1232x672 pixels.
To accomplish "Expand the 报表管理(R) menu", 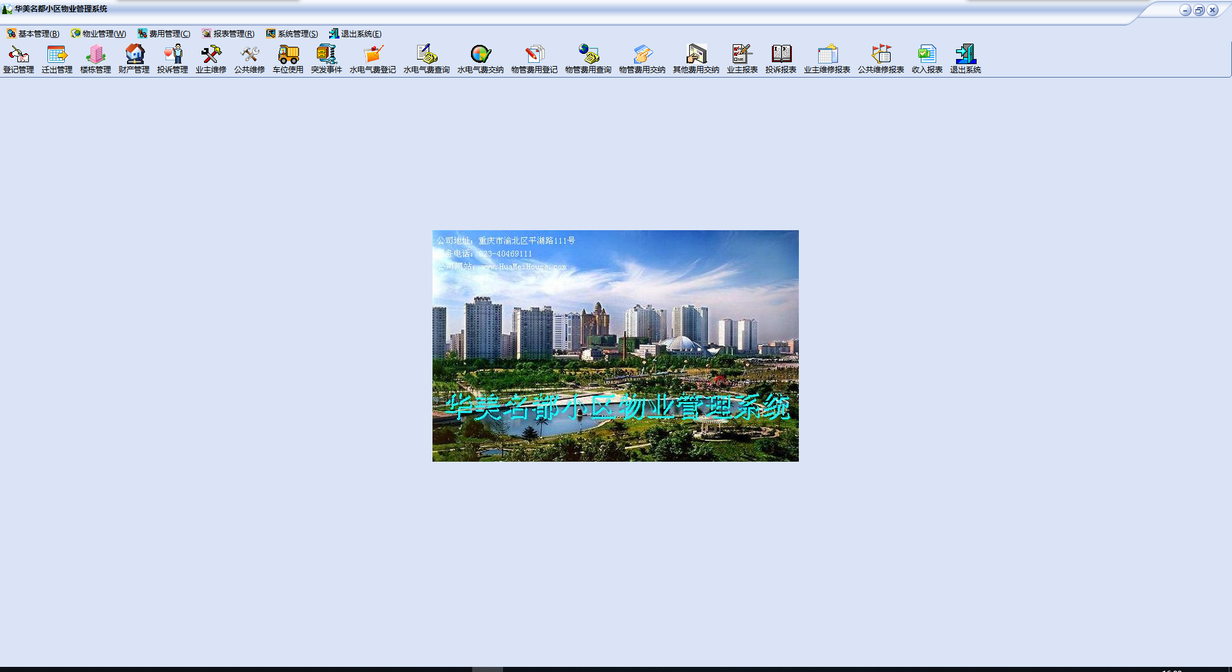I will click(x=228, y=34).
